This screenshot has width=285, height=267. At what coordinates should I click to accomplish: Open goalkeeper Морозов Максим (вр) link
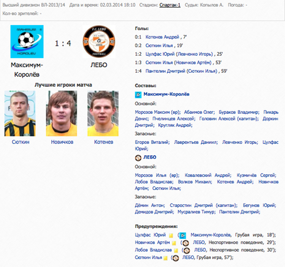point(157,112)
